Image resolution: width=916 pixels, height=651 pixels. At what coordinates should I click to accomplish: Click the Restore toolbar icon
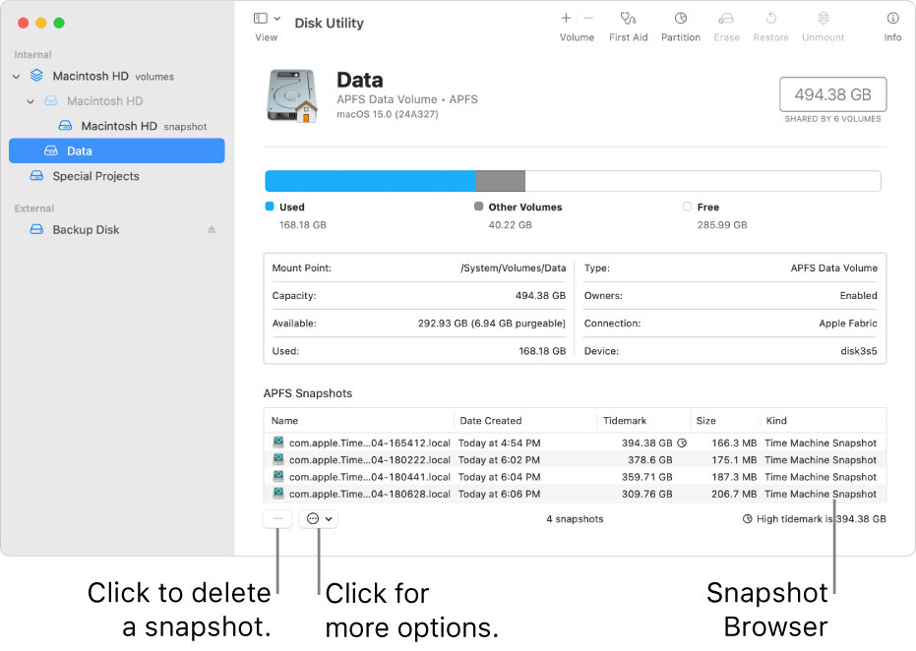tap(770, 19)
